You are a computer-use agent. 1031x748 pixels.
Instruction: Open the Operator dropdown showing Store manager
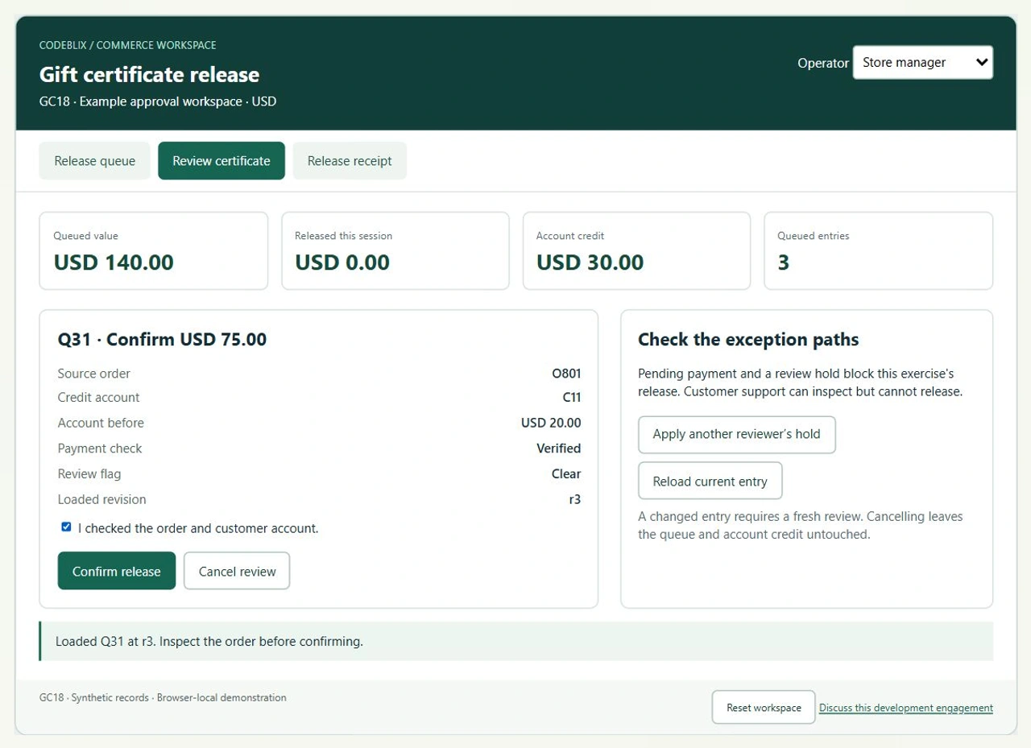922,62
